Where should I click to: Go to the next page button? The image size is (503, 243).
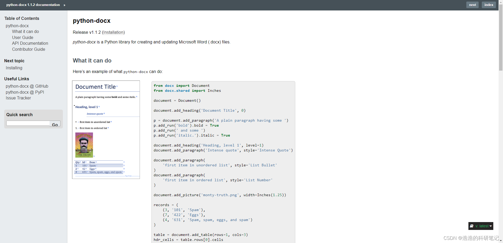point(472,5)
